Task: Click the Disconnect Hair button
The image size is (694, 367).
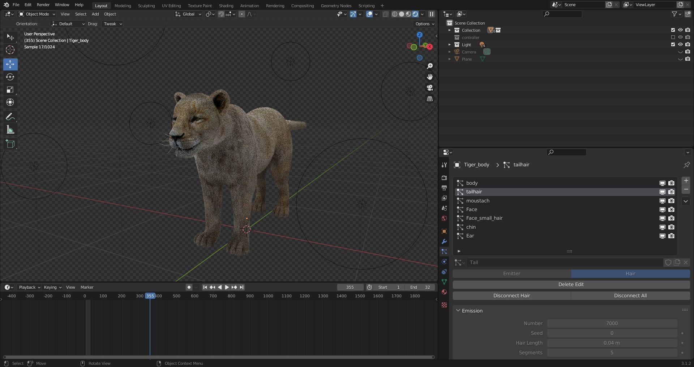Action: [512, 296]
